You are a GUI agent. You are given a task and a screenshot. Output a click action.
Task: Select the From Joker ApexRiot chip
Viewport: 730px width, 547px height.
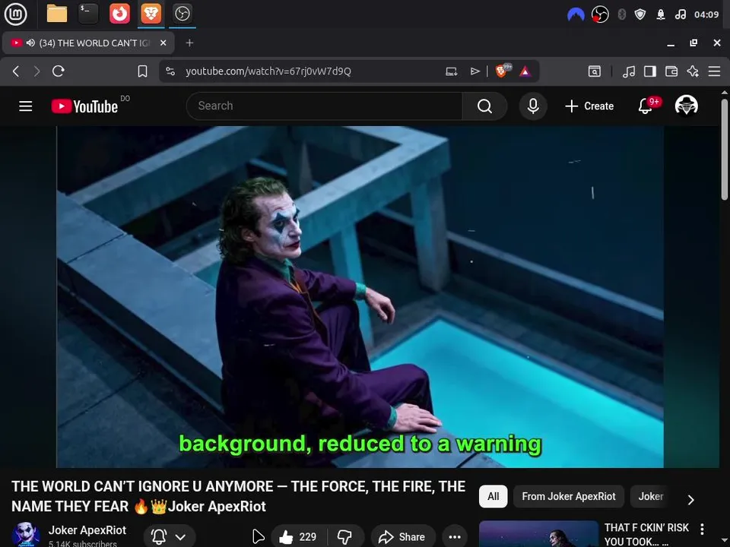569,496
